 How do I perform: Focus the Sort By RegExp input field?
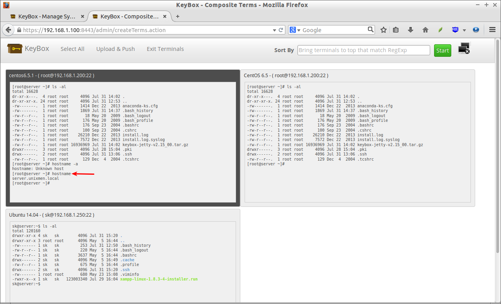coord(364,50)
